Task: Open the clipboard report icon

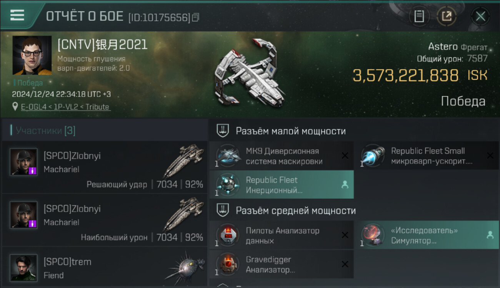Action: pos(419,16)
